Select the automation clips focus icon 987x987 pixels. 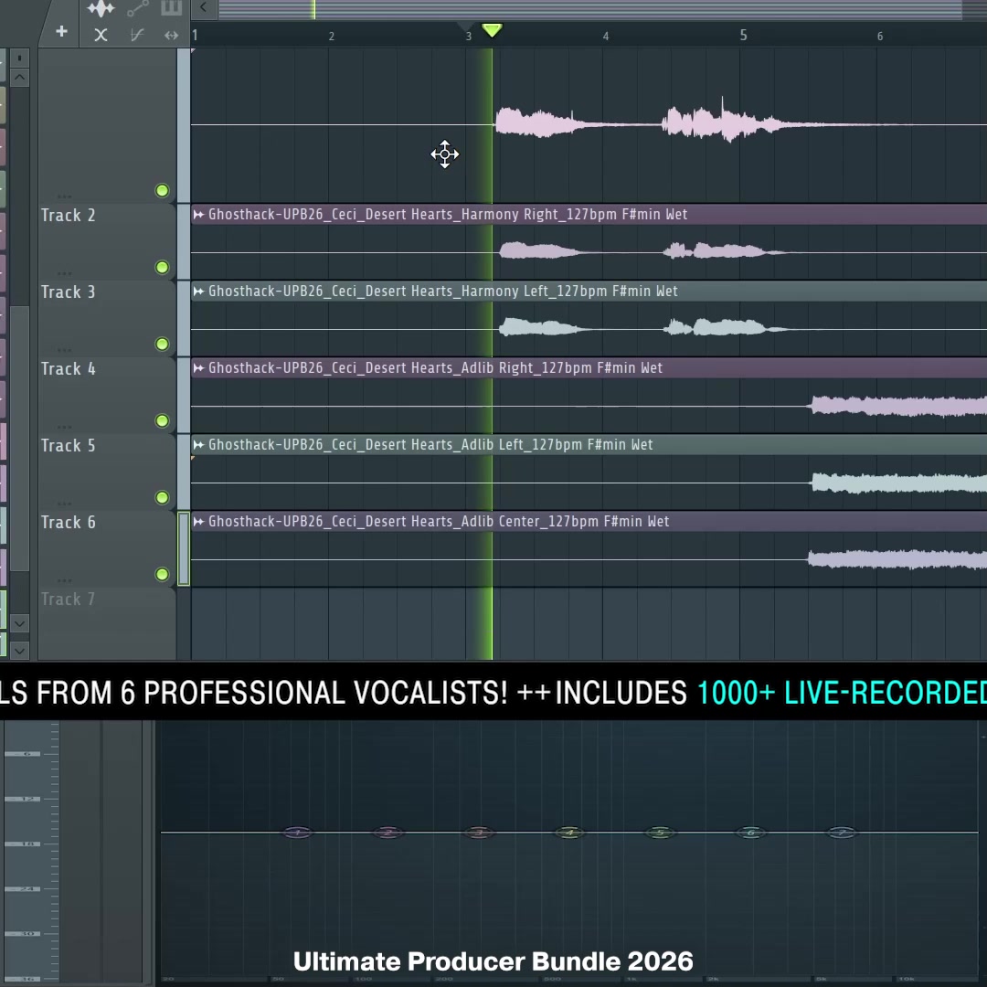point(137,8)
